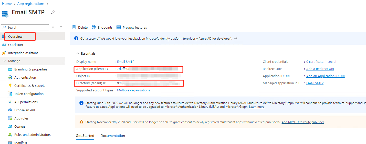
Task: Go to API permissions page
Action: pos(26,102)
